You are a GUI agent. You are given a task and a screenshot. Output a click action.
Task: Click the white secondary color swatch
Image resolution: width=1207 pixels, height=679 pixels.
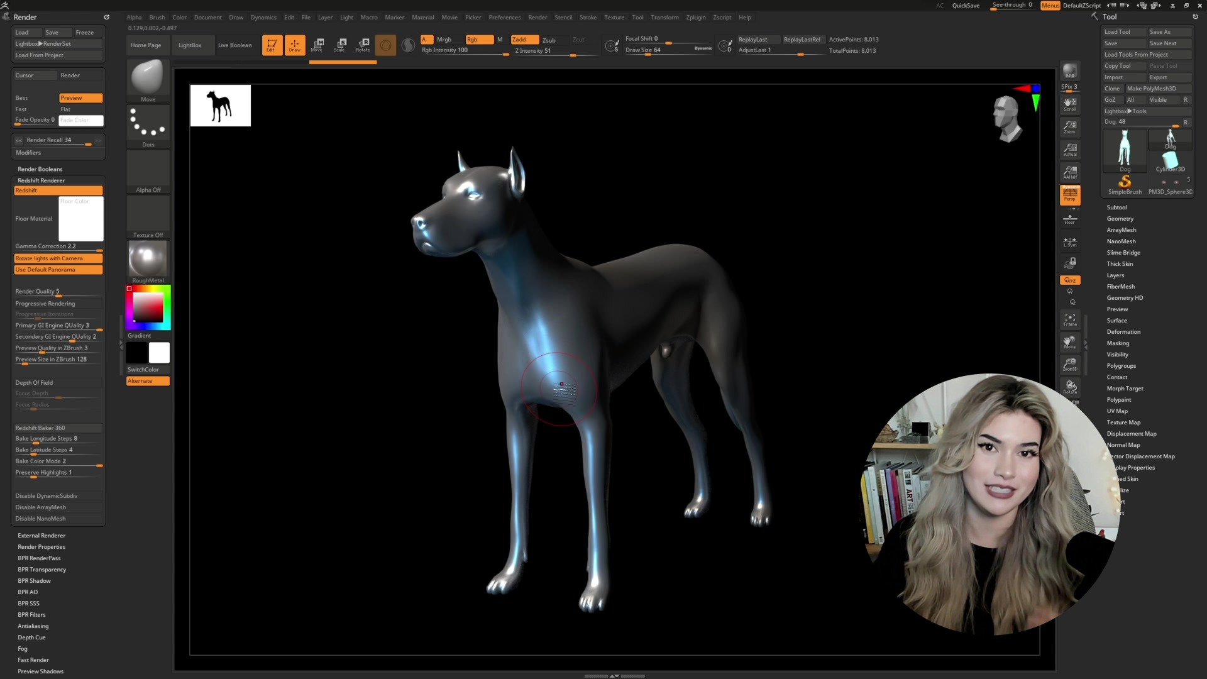[x=159, y=353]
